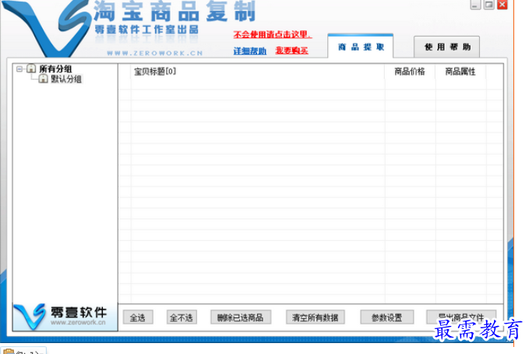
Task: Click the 零壹软件 logo banner
Action: tap(65, 317)
